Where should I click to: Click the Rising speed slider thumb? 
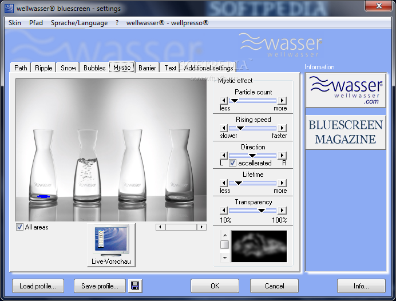click(x=240, y=128)
